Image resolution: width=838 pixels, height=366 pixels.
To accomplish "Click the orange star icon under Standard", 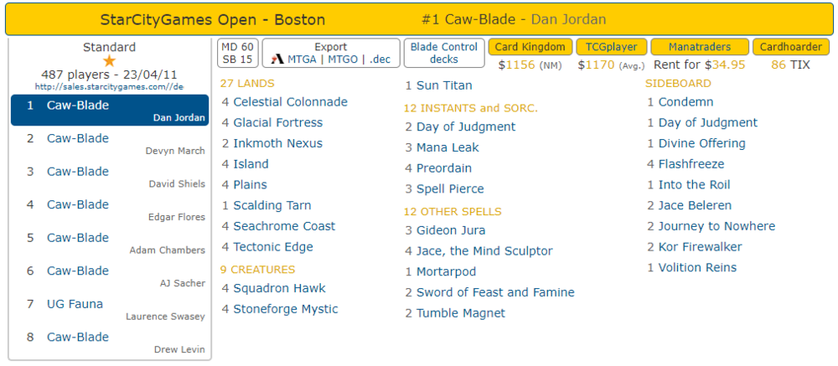I will (109, 61).
